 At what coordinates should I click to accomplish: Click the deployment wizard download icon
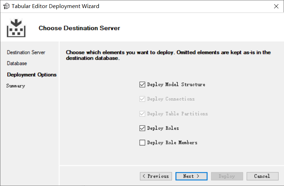[x=16, y=28]
